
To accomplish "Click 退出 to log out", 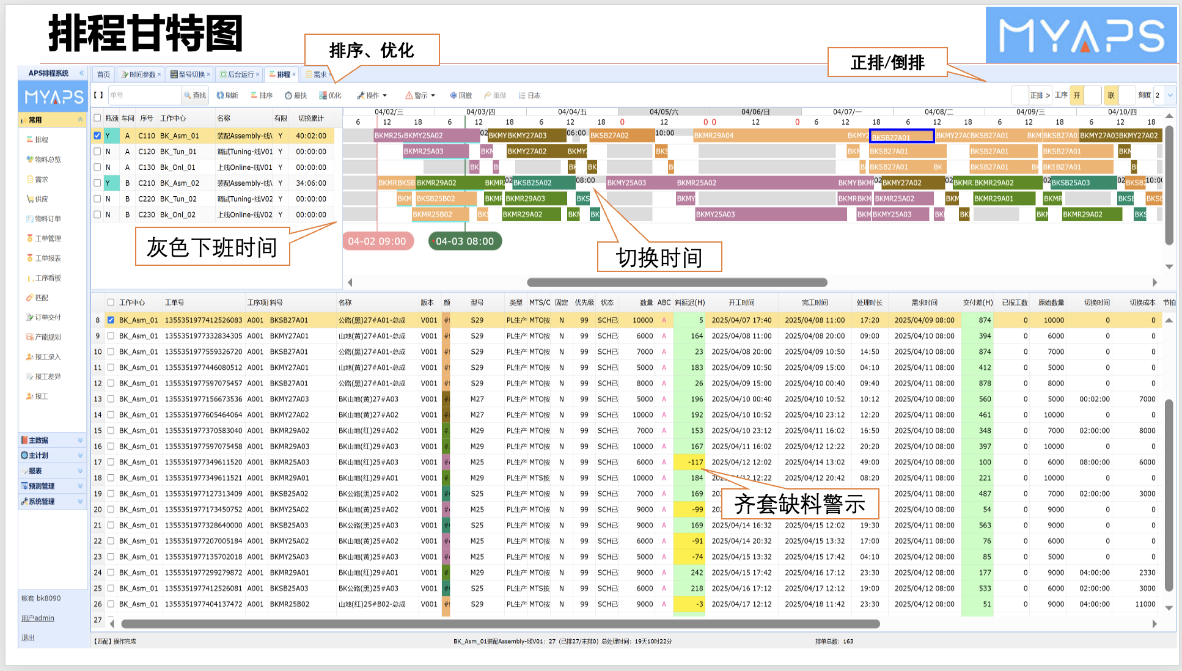I will pos(28,637).
